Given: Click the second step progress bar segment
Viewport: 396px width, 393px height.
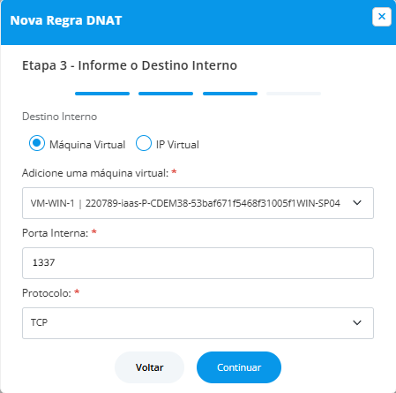Looking at the screenshot, I should click(166, 94).
